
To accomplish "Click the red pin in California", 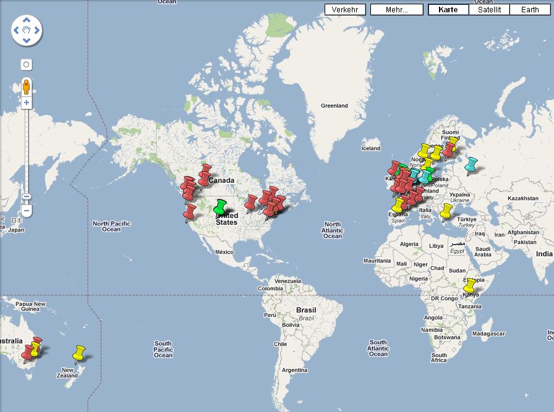I will [189, 213].
